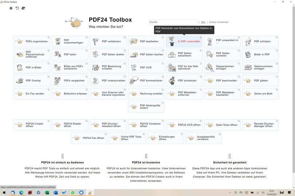
Task: Open PDF Seiten extrahieren
Action: point(184,54)
